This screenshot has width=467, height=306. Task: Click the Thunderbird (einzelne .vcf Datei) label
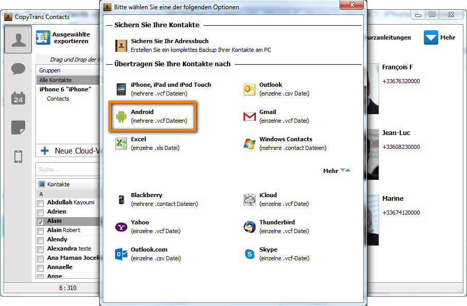tap(284, 226)
